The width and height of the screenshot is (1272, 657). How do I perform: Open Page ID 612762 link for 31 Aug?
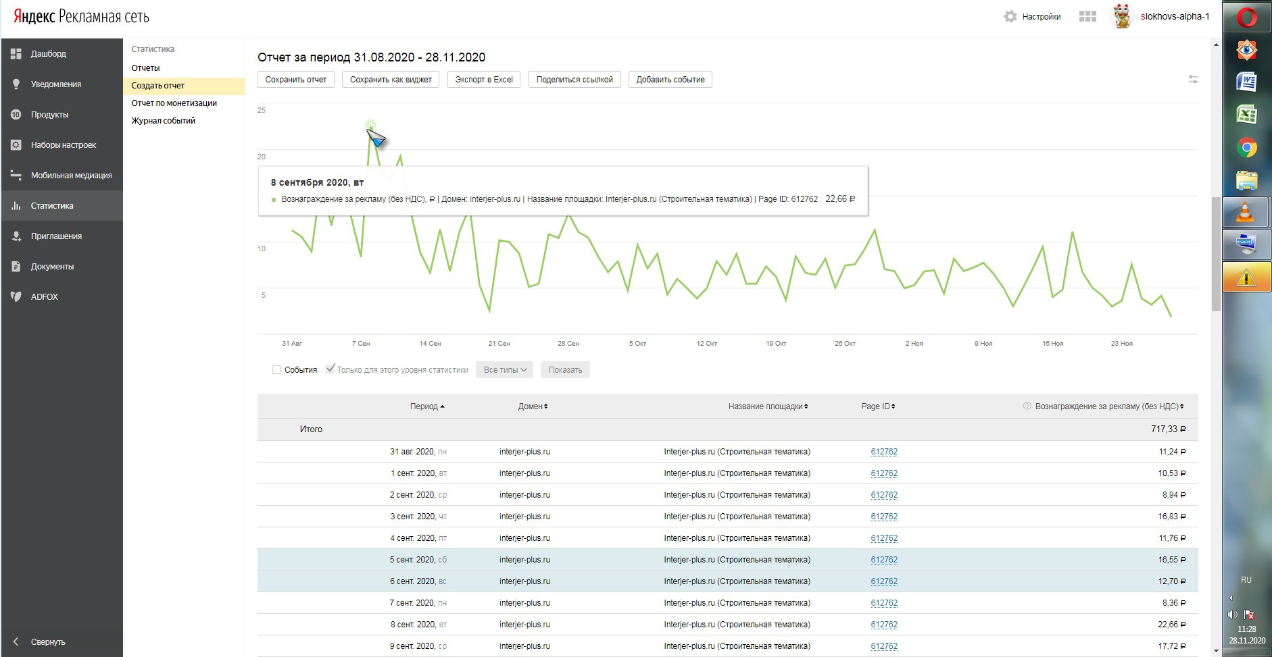883,452
